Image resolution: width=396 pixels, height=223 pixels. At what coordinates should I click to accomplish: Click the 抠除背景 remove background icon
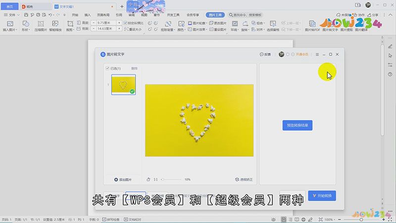click(x=168, y=24)
